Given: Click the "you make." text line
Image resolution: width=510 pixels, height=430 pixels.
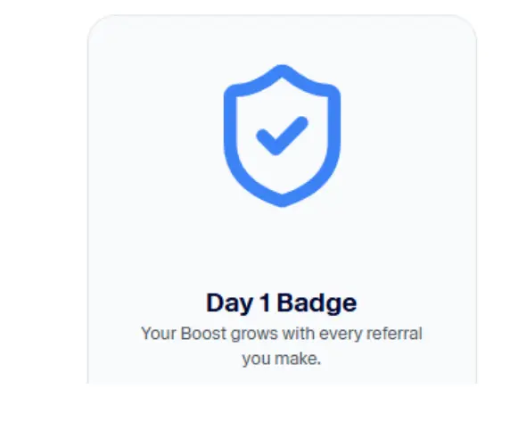Looking at the screenshot, I should (x=282, y=359).
